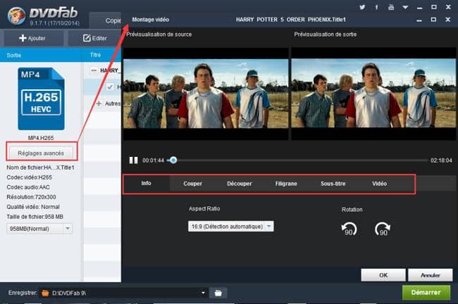Open the YouTube icon in title bar
This screenshot has height=304, width=458.
[x=391, y=7]
